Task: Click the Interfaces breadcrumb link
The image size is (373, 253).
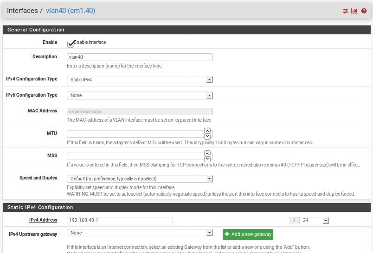Action: pyautogui.click(x=22, y=11)
